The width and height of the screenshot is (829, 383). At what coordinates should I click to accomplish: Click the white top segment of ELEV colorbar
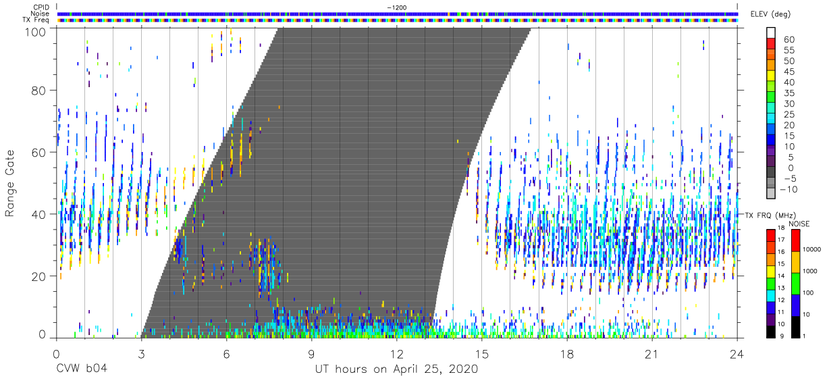coord(772,34)
